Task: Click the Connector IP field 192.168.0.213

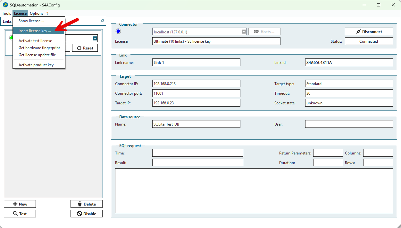Action: click(x=196, y=83)
